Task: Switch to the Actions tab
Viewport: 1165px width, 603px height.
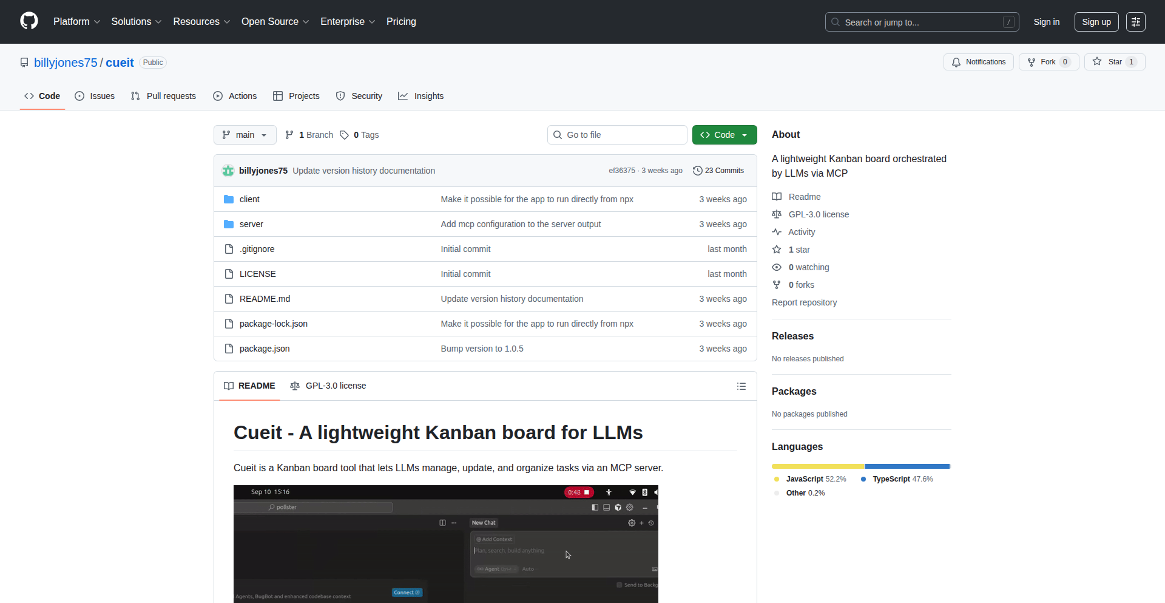Action: tap(235, 96)
